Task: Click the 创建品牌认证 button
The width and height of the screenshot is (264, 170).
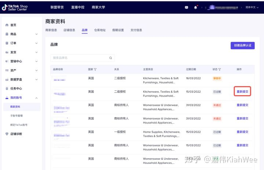Action: coord(242,45)
